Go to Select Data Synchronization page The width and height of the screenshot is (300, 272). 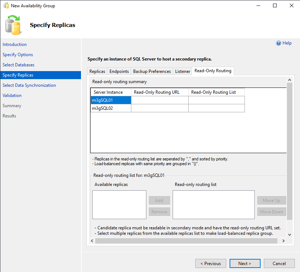pyautogui.click(x=29, y=85)
